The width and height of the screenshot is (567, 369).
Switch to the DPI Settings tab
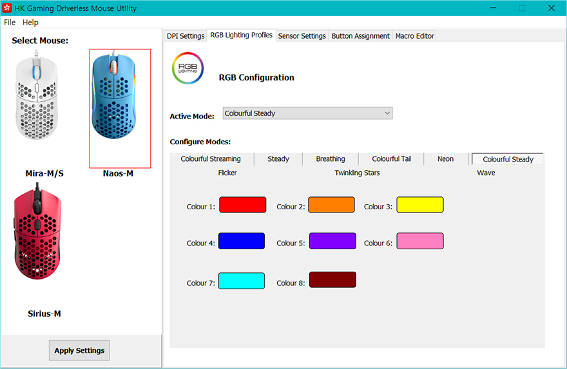click(186, 36)
